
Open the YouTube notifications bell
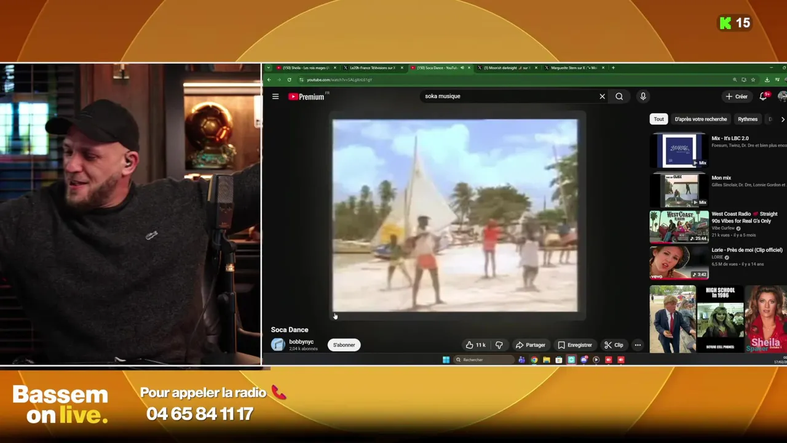pos(763,97)
